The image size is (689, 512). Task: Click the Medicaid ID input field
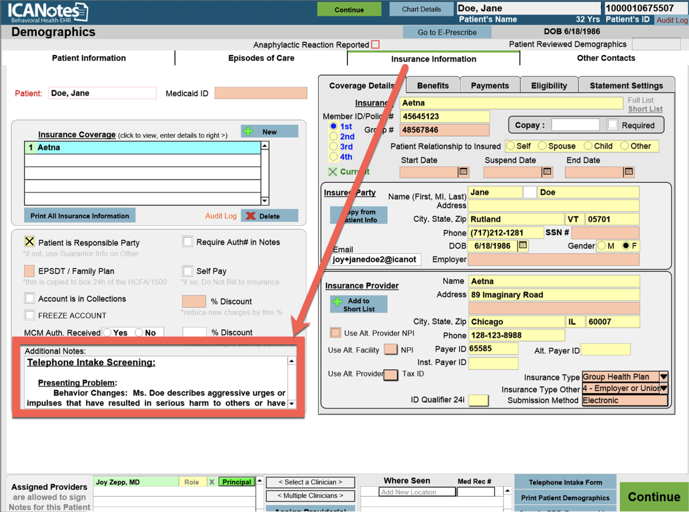(261, 93)
